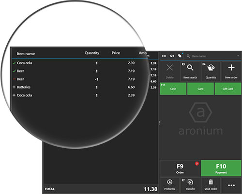
Task: Open the Quantity button
Action: click(x=211, y=71)
